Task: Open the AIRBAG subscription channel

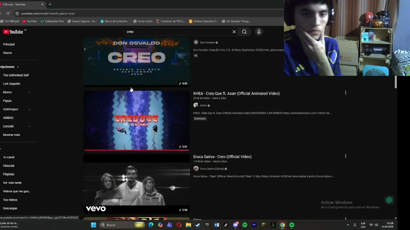Action: (8, 118)
